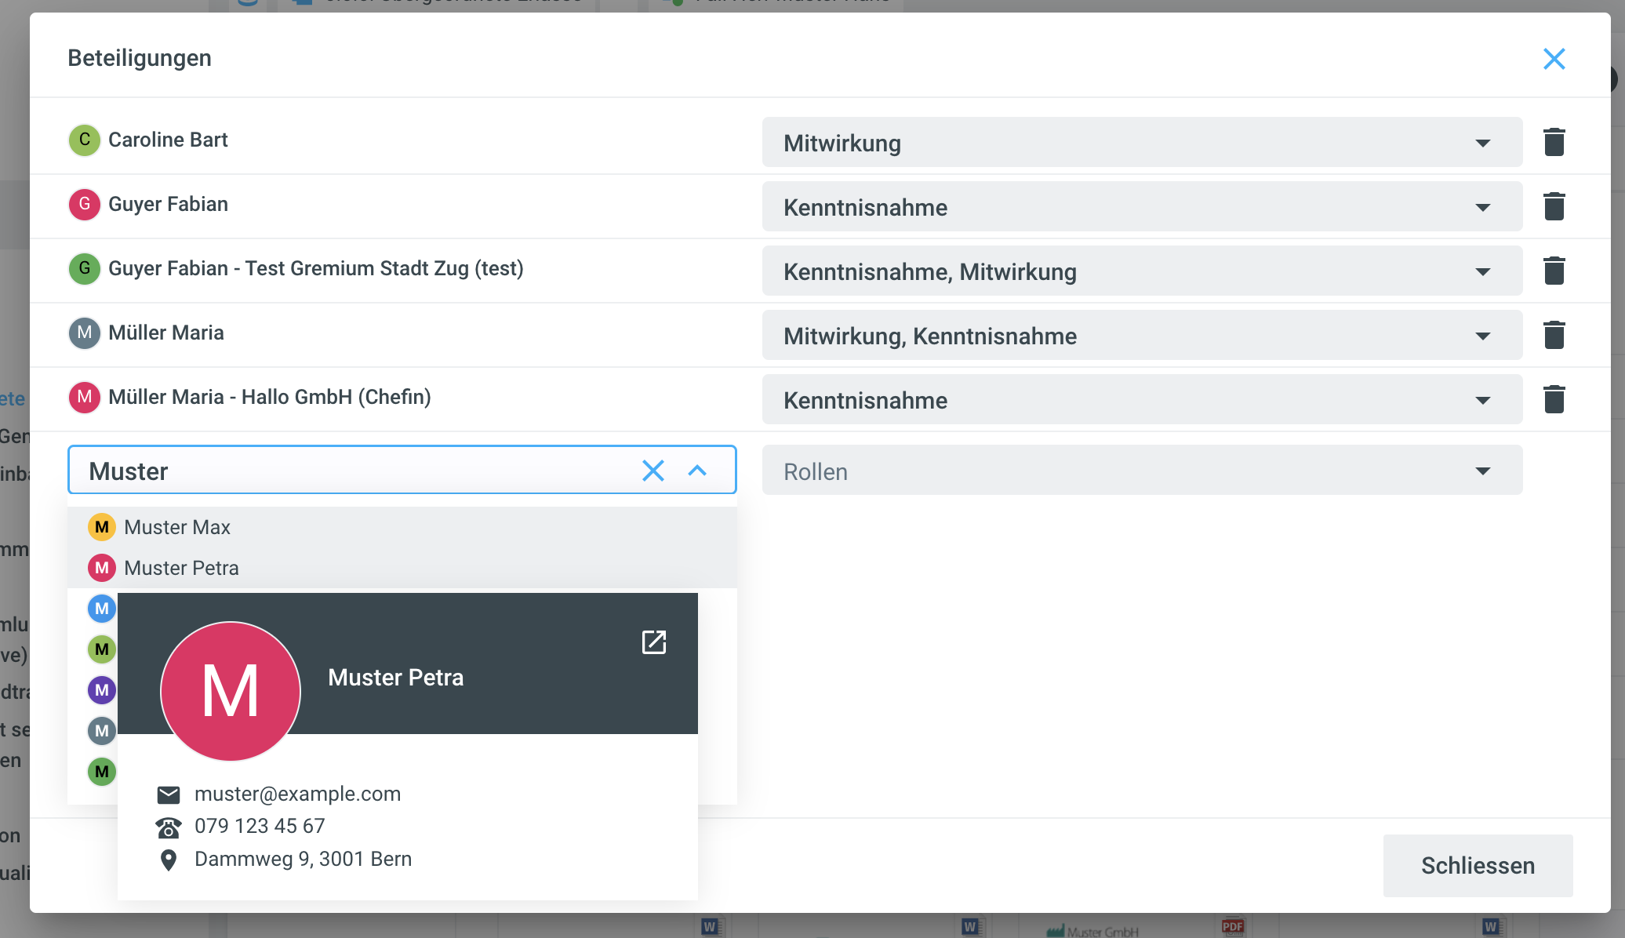The height and width of the screenshot is (938, 1625).
Task: Expand the empty Rollen dropdown
Action: [1141, 471]
